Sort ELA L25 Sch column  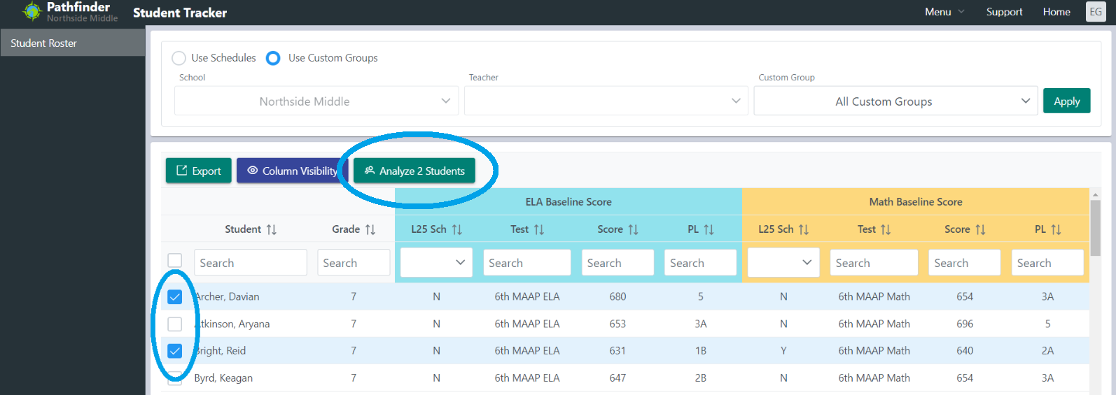pyautogui.click(x=457, y=229)
